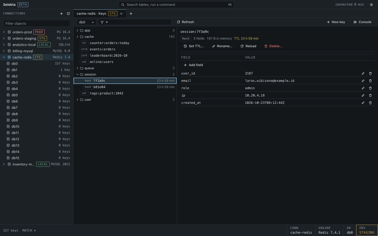Delete the user_id field

[370, 73]
